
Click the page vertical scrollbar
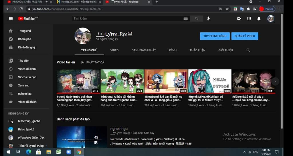(282, 71)
